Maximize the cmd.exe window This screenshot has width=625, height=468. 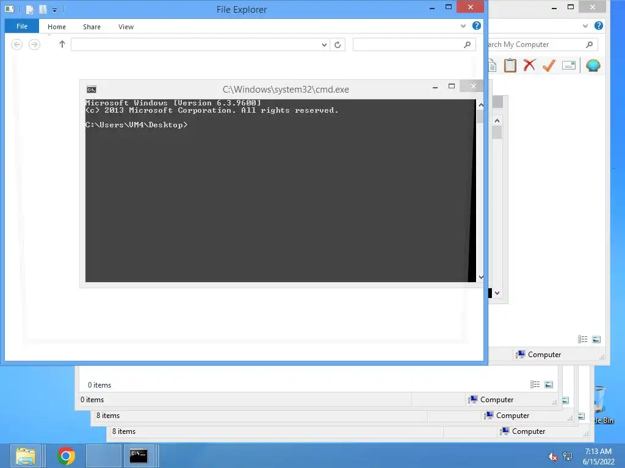pos(452,87)
